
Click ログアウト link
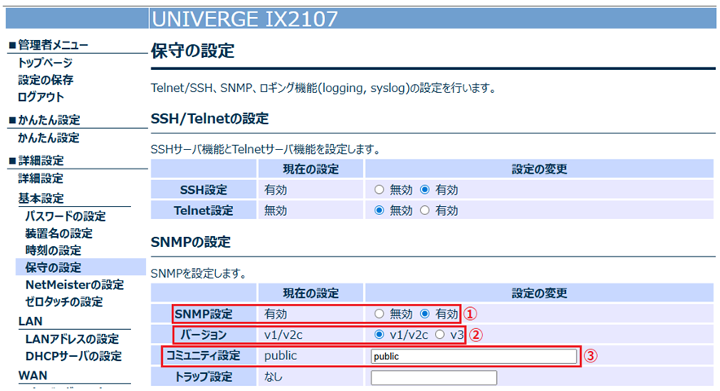coord(41,97)
